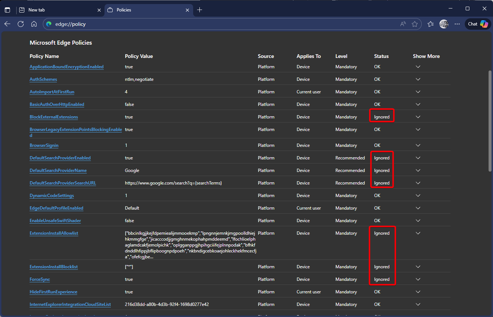This screenshot has height=317, width=493.
Task: Click the address bar showing edge://policy
Action: (222, 24)
